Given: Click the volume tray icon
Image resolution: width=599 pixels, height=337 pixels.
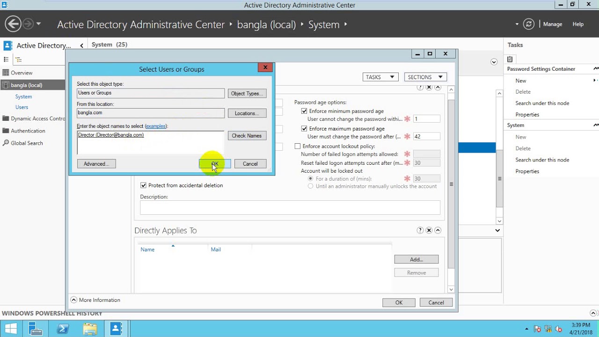Looking at the screenshot, I should pos(558,329).
